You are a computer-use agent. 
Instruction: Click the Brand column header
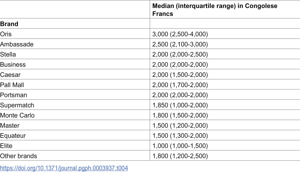9,24
